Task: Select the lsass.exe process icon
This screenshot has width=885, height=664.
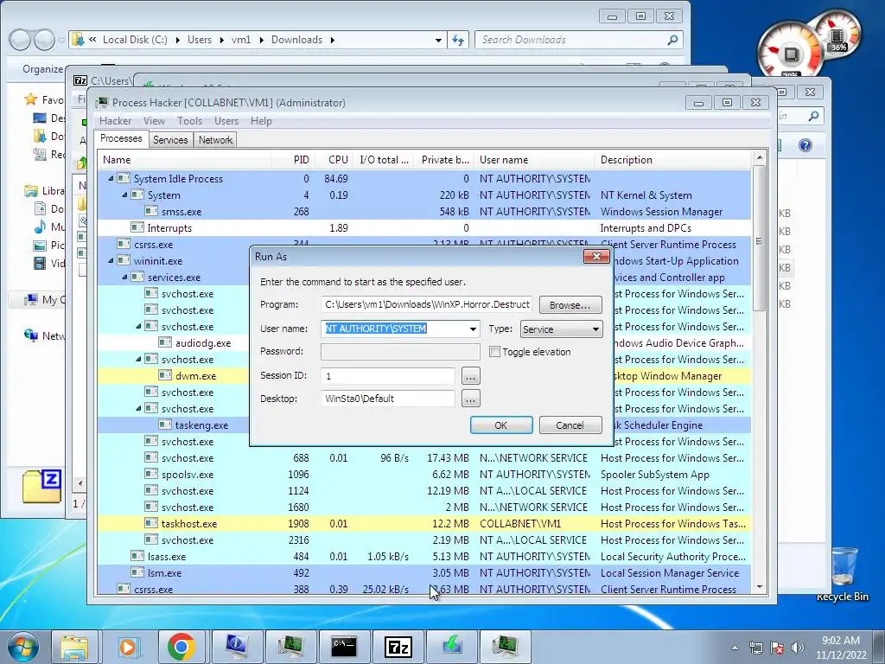Action: (137, 556)
